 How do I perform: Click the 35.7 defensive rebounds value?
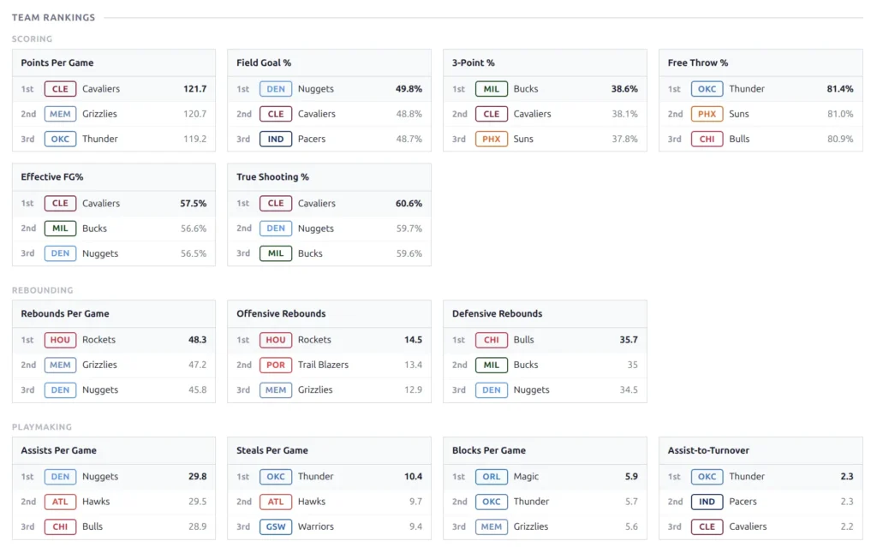pyautogui.click(x=629, y=340)
